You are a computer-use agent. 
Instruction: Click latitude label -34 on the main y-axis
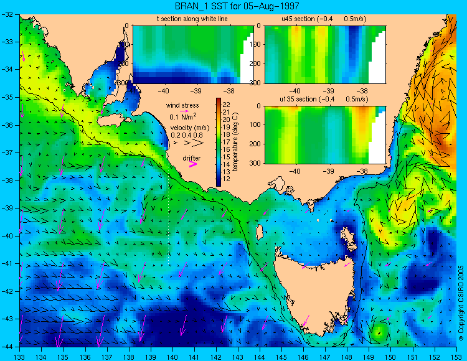point(7,70)
